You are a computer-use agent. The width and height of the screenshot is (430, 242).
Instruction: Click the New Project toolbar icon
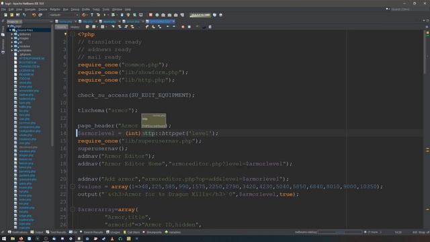coord(11,15)
